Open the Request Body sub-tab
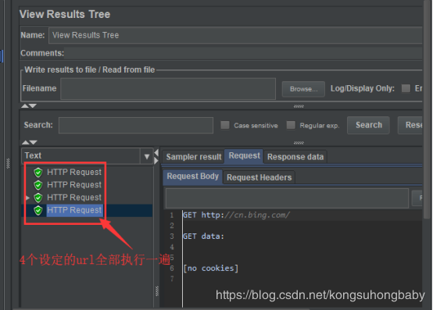 [192, 176]
